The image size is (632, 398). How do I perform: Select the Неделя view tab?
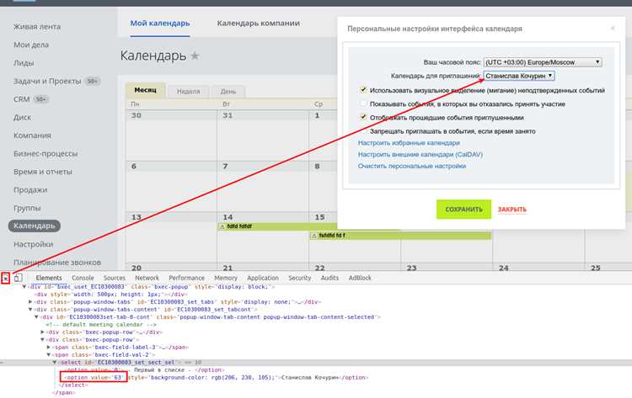(x=188, y=92)
